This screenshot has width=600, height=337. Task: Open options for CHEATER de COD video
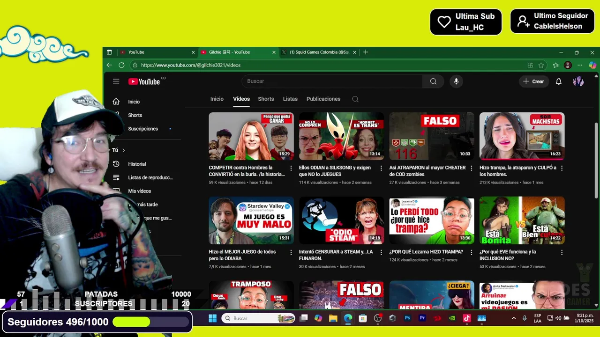pos(472,168)
